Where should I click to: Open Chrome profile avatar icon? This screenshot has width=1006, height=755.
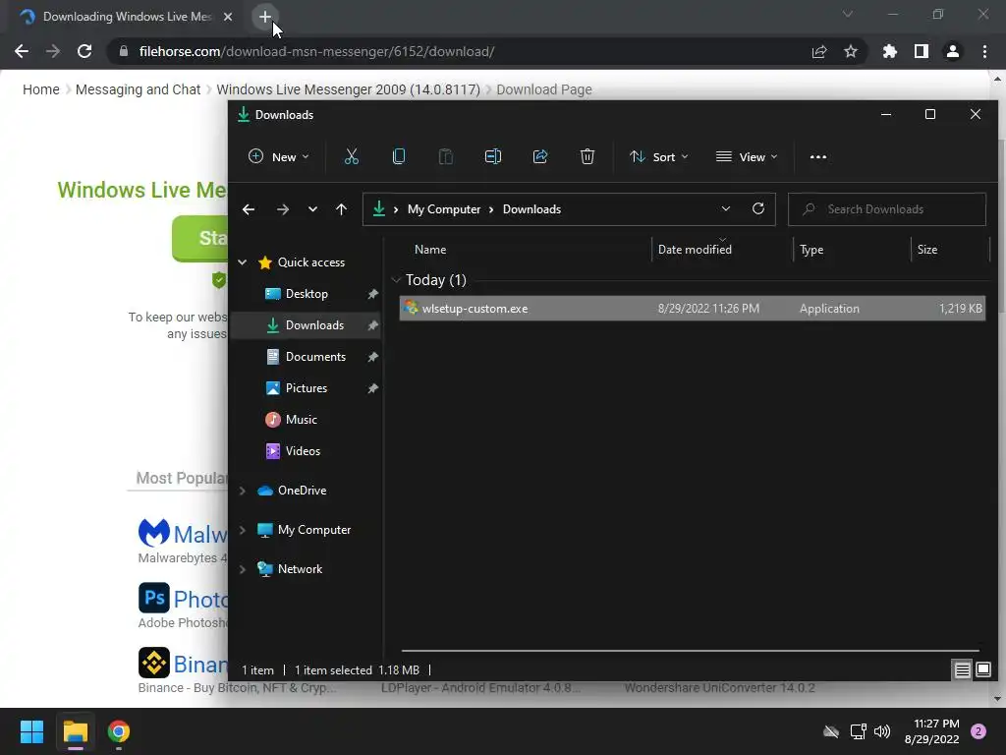click(x=953, y=51)
